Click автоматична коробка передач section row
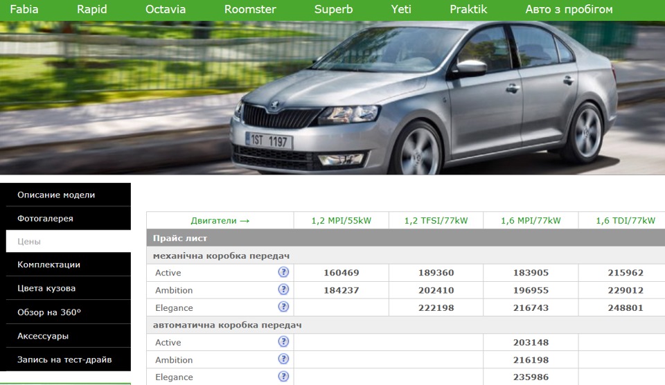This screenshot has width=665, height=385. coord(406,325)
